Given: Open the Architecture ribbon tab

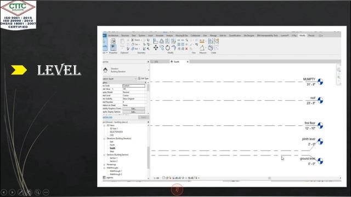Looking at the screenshot, I should (114, 36).
